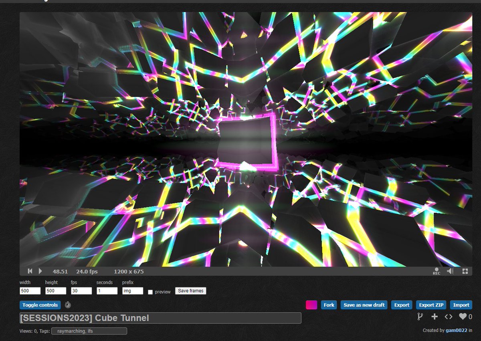The width and height of the screenshot is (481, 341).
Task: Focus the height input field
Action: (56, 291)
